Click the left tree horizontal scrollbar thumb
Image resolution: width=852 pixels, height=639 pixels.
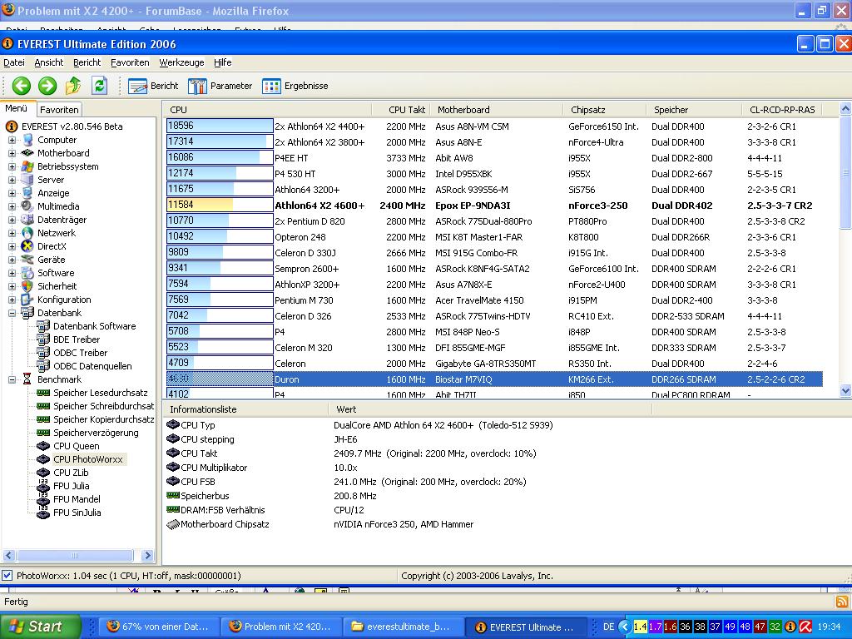tap(75, 555)
